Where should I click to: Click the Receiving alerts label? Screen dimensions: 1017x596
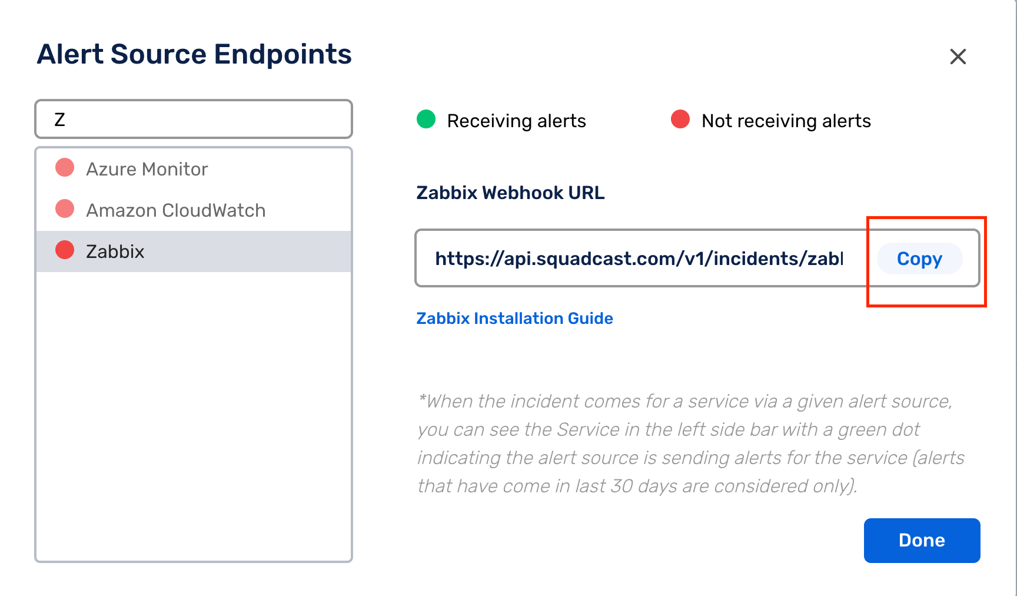coord(516,121)
